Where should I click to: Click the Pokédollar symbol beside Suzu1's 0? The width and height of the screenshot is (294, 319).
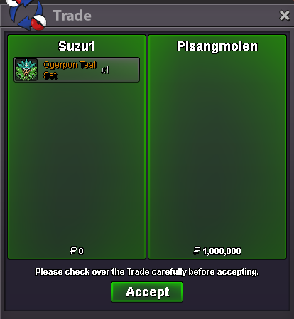(x=73, y=251)
